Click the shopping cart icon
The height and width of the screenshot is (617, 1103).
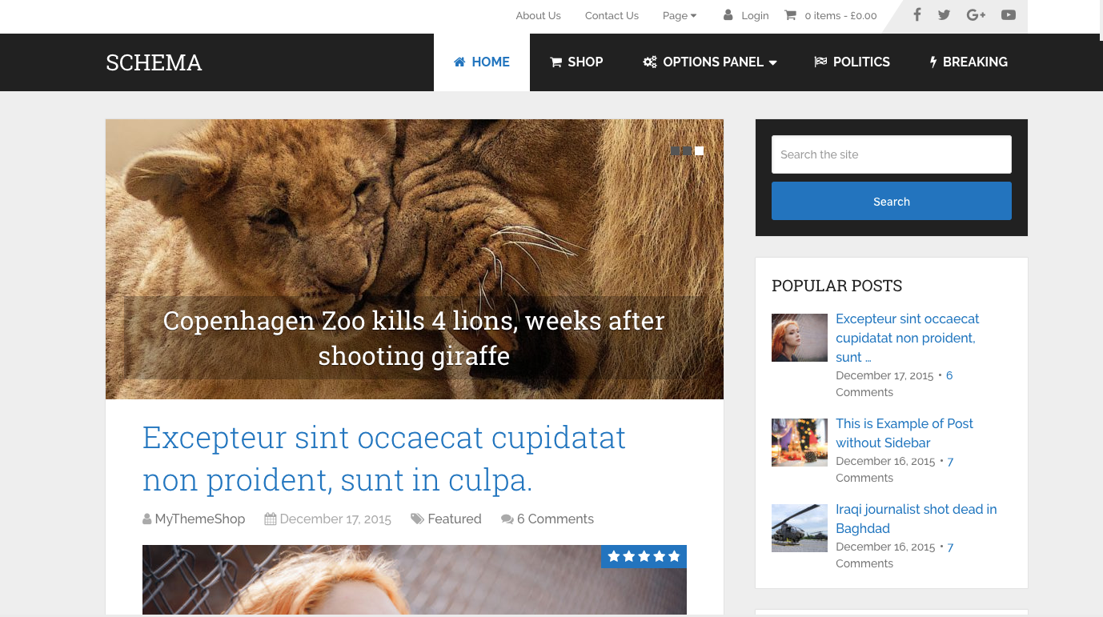(x=791, y=15)
